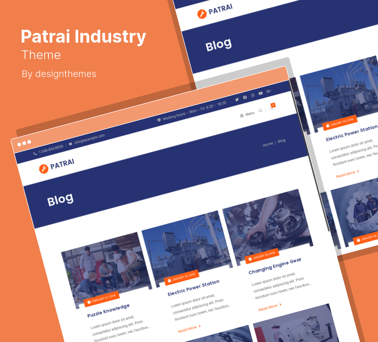
Task: Click the February 27, 2019 date badge
Action: point(101,299)
